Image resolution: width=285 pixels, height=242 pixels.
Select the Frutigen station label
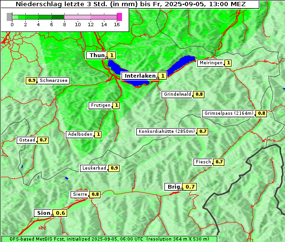(x=101, y=106)
